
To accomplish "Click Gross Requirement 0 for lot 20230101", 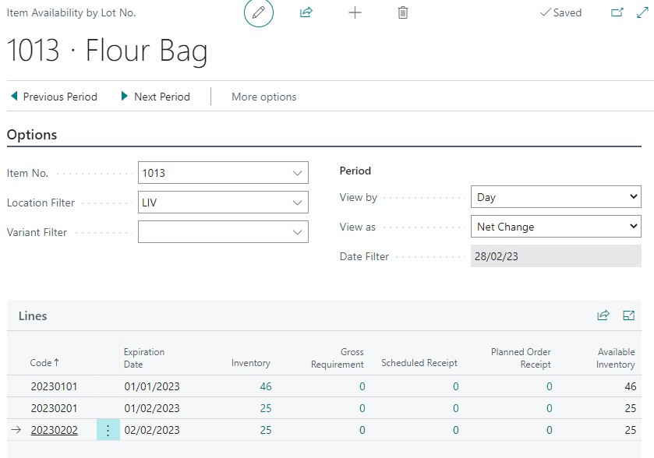I will click(362, 386).
